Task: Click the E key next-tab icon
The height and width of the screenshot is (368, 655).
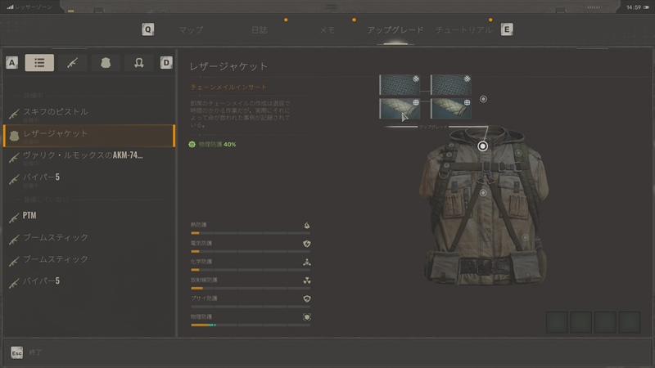Action: (507, 29)
